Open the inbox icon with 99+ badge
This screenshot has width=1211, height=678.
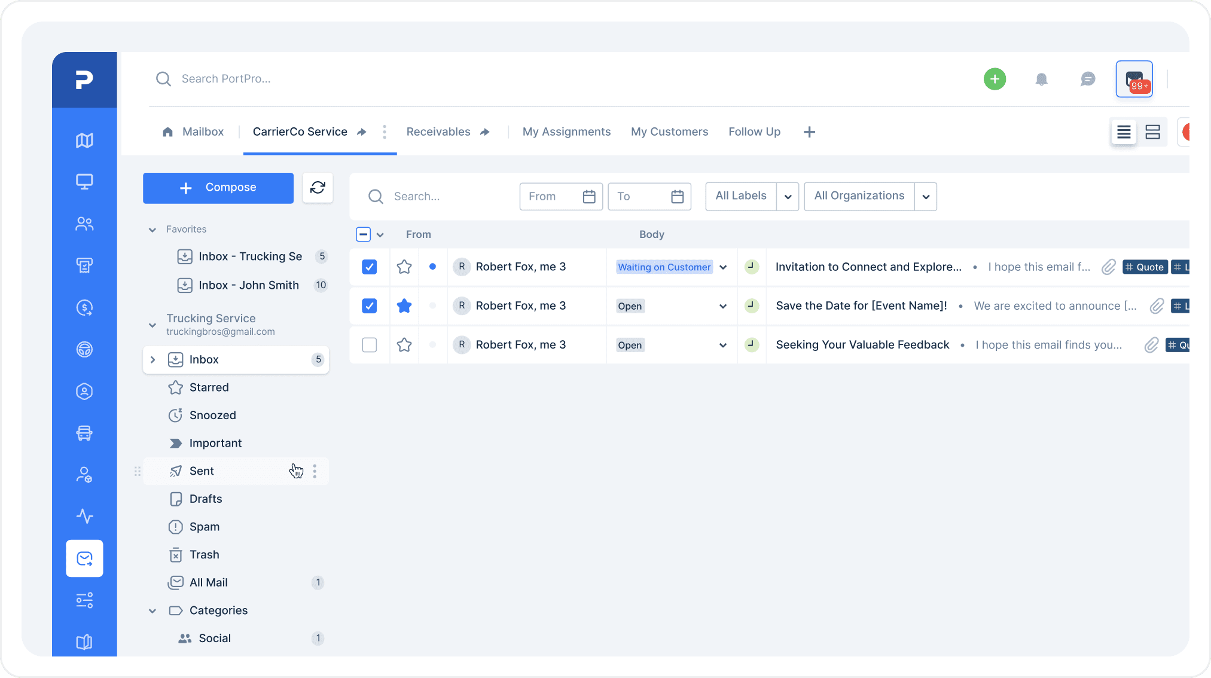pos(1134,79)
